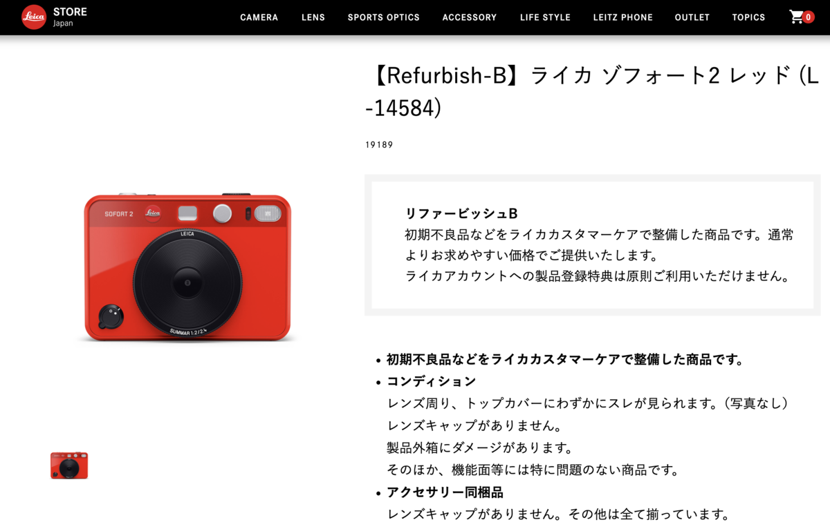The image size is (830, 529).
Task: Open the LIFE STYLE menu
Action: pyautogui.click(x=545, y=17)
